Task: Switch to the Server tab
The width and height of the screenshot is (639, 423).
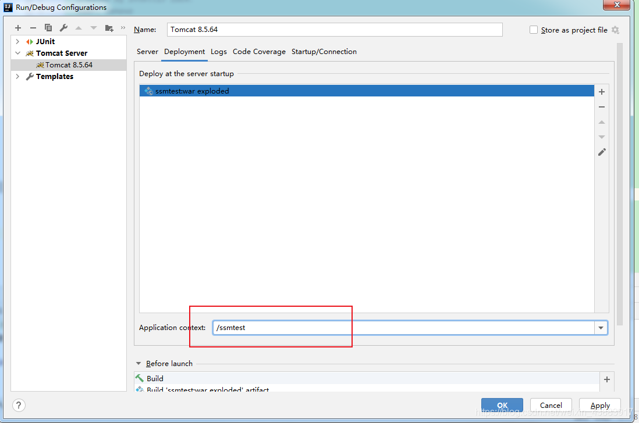Action: coord(147,52)
